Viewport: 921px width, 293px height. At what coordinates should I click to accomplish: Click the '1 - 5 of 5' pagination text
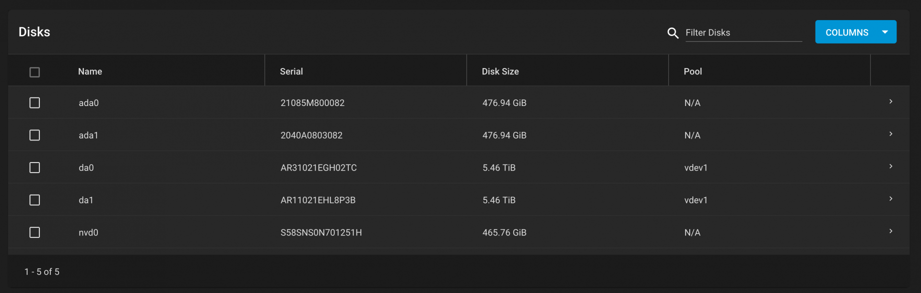click(x=42, y=272)
